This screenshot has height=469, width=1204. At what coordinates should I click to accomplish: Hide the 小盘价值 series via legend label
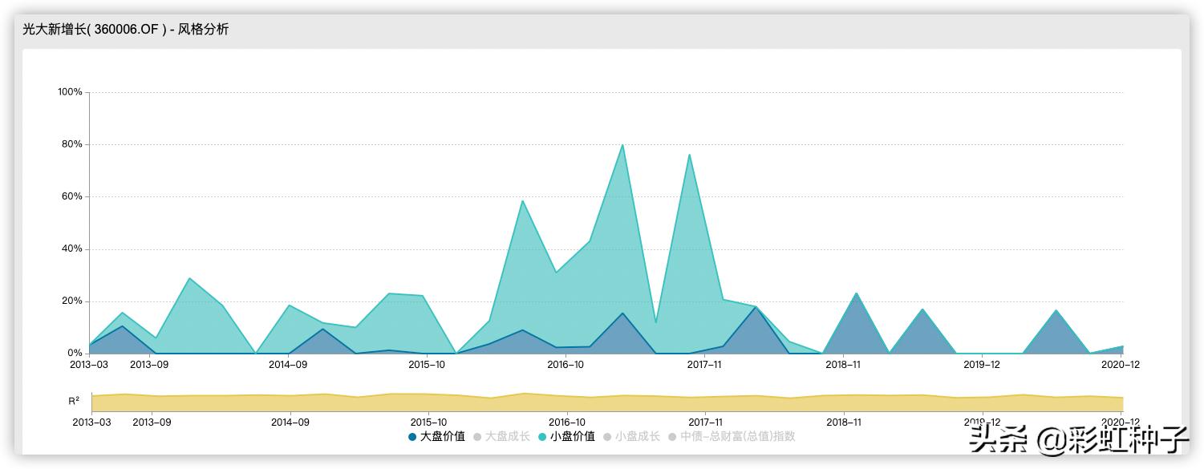point(573,437)
